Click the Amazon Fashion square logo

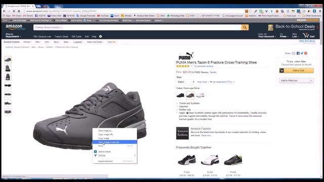coord(182,133)
